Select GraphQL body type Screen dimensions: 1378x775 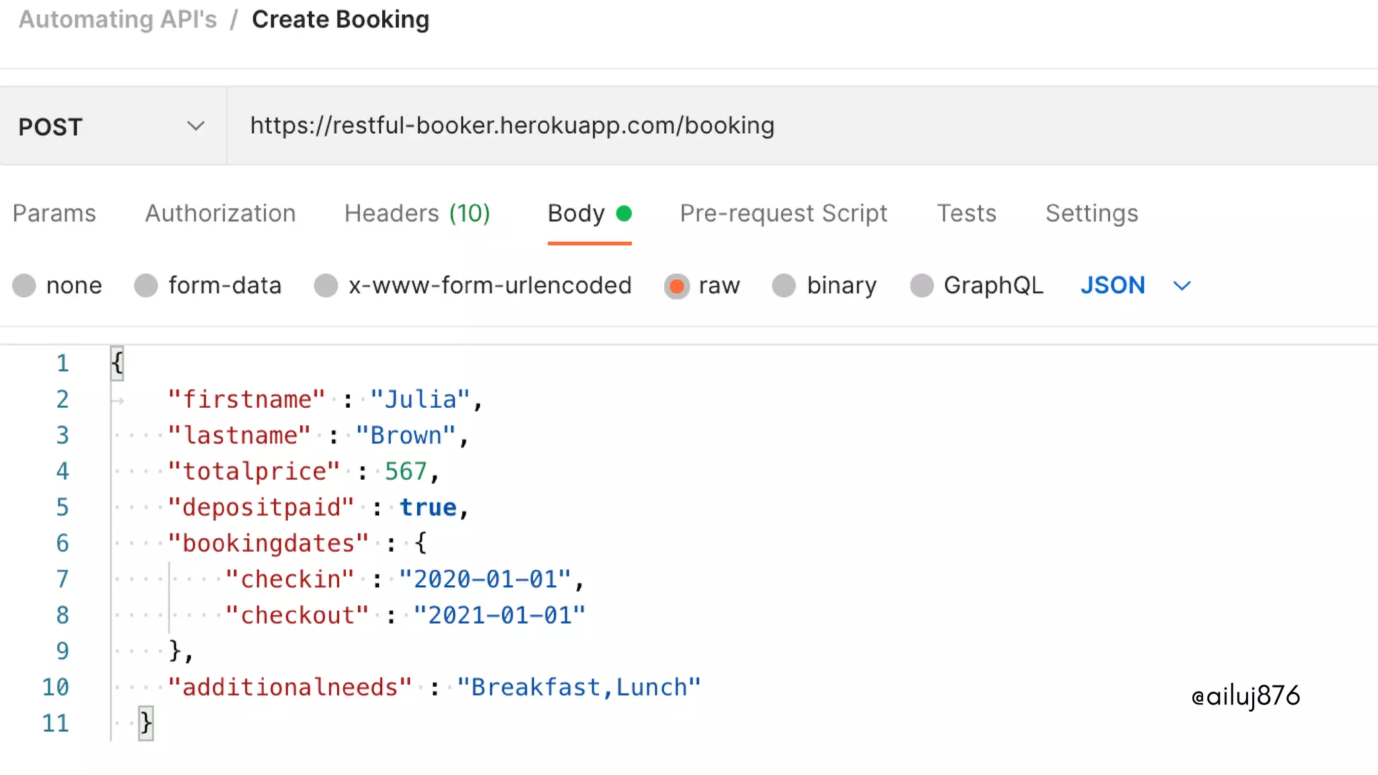(922, 285)
